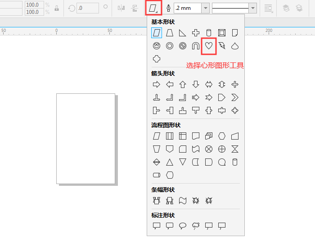Pick the first rectangular callout shape
Image resolution: width=315 pixels, height=237 pixels.
(157, 226)
